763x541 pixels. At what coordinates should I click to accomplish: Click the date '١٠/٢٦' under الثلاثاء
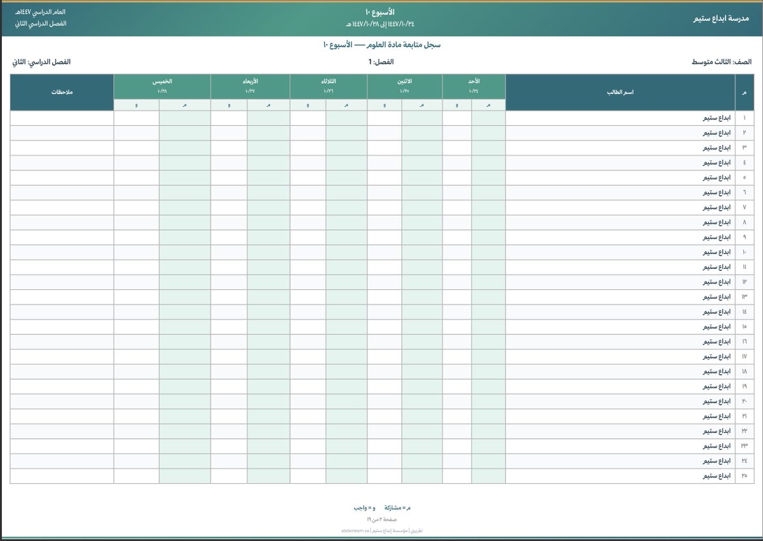[328, 92]
